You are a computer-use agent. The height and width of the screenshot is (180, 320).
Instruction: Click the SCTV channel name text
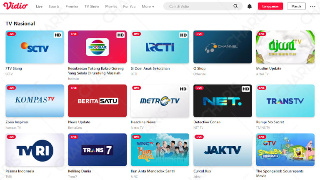[x=9, y=74]
